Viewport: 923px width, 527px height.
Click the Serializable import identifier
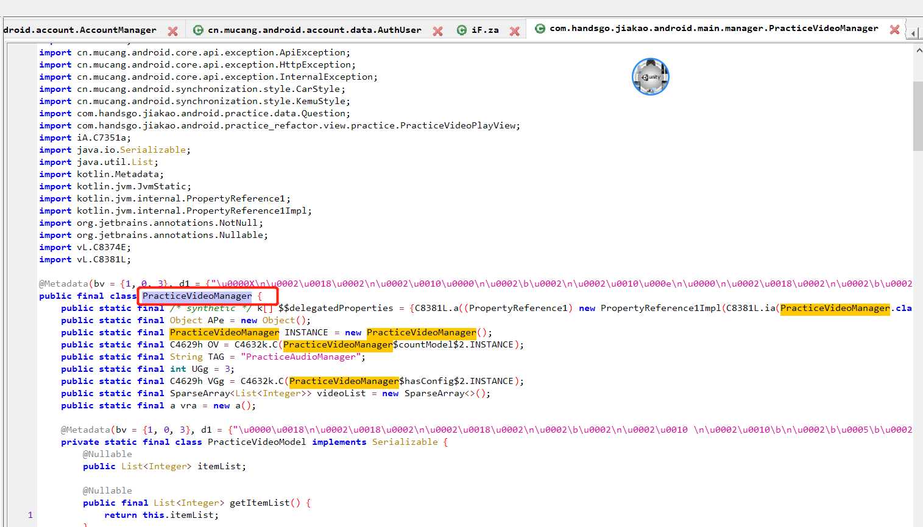click(153, 150)
